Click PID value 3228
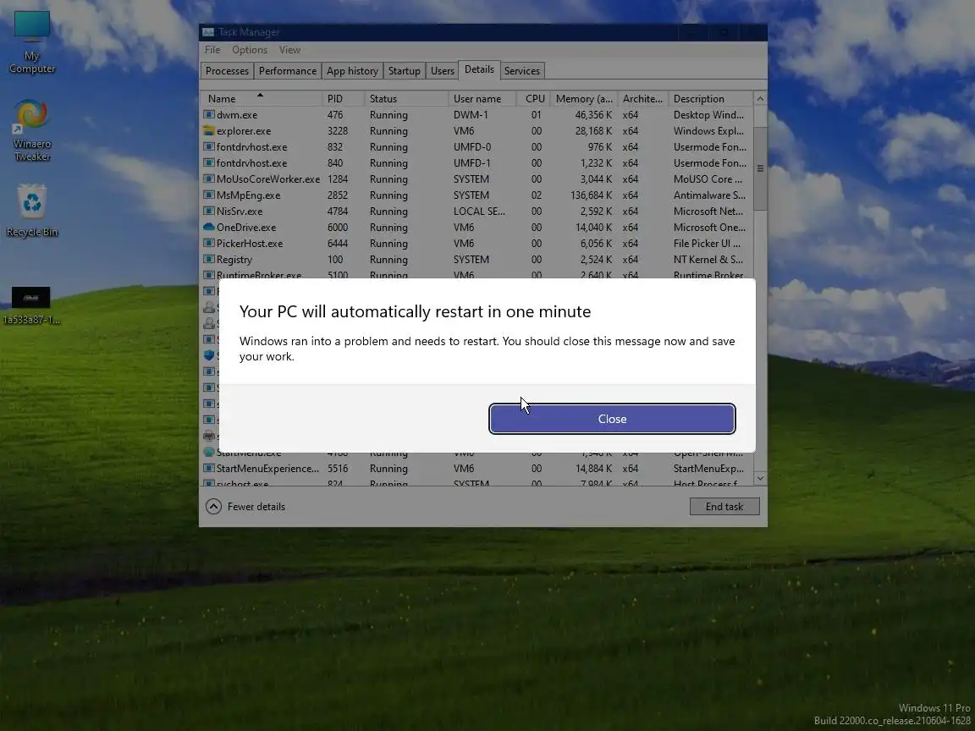Viewport: 975px width, 731px height. click(x=338, y=131)
